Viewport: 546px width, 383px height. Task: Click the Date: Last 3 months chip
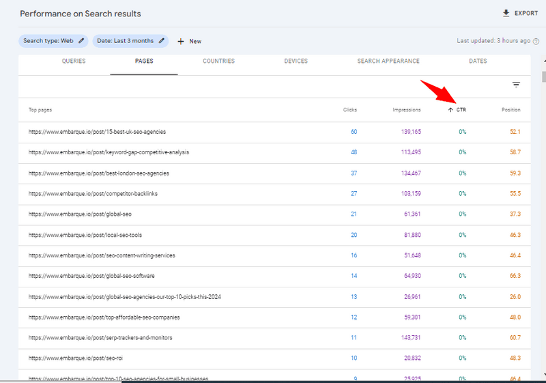pos(130,41)
